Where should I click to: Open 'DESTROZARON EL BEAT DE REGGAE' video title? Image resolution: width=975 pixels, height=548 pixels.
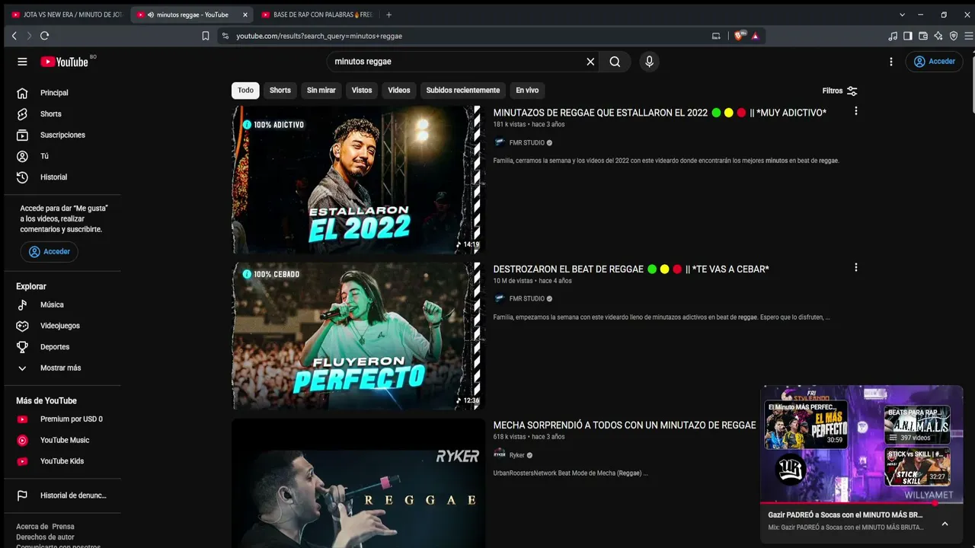(x=631, y=269)
